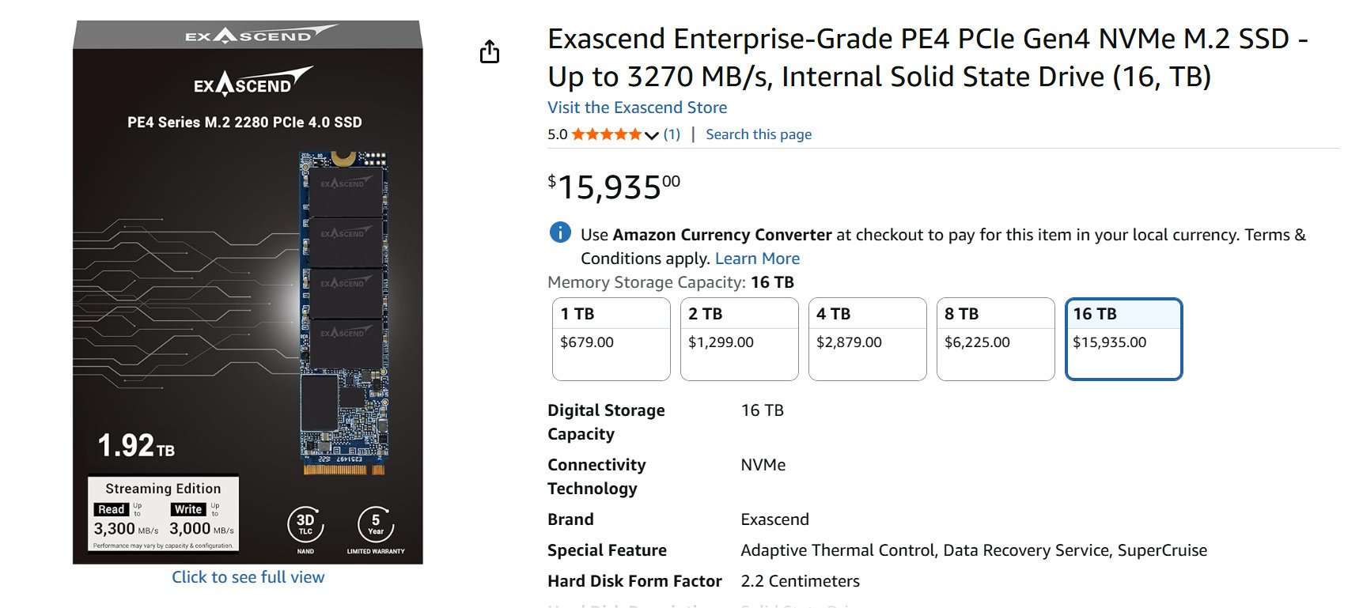Expand the rating breakdown chevron arrow

pos(652,135)
